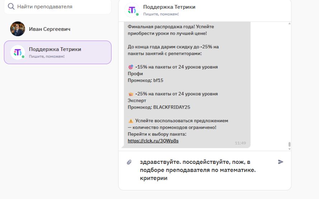Focus the "Найти преподавателя" search field
The width and height of the screenshot is (319, 199).
point(61,6)
